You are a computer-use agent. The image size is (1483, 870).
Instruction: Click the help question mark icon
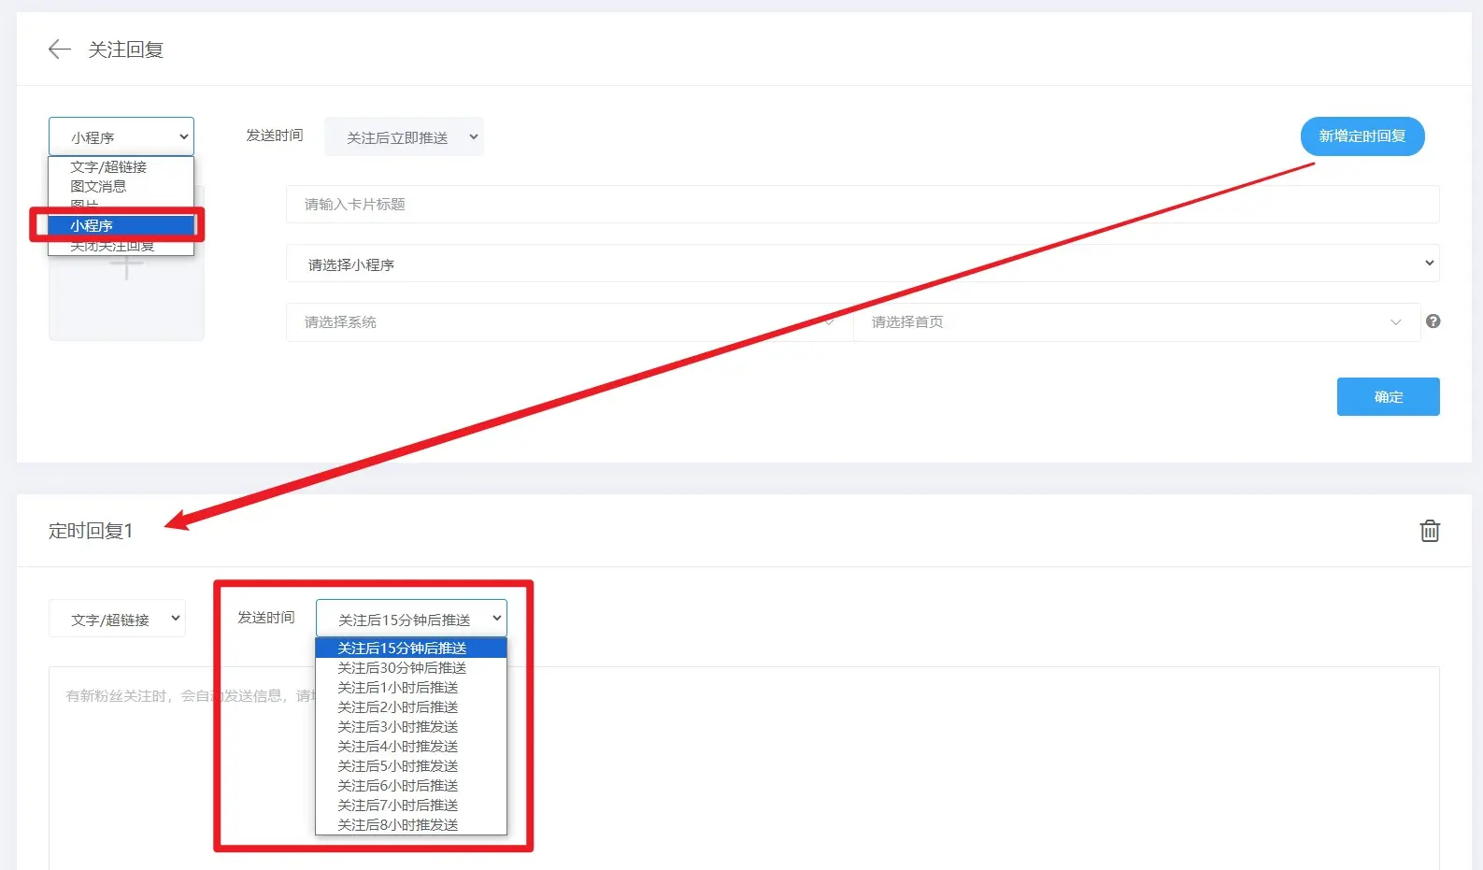1433,321
